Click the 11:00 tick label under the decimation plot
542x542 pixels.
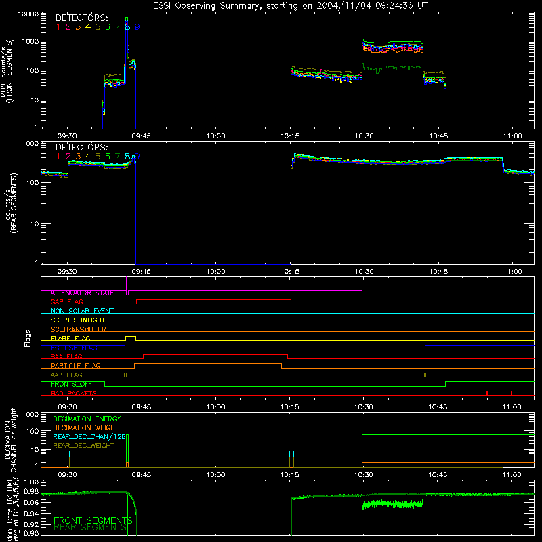pyautogui.click(x=512, y=475)
